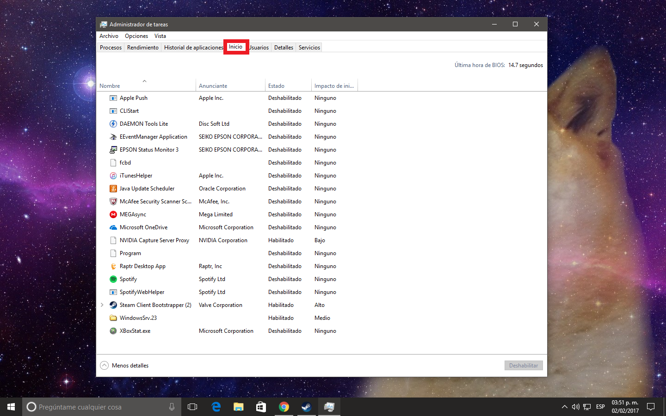The width and height of the screenshot is (666, 416).
Task: Select the DAEMON Tools Lite lightning icon
Action: (113, 124)
